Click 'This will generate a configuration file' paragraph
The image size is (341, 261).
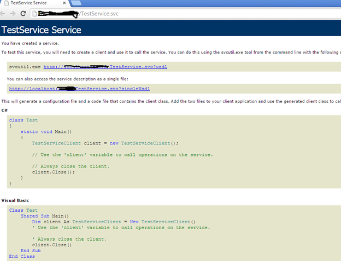tap(171, 101)
